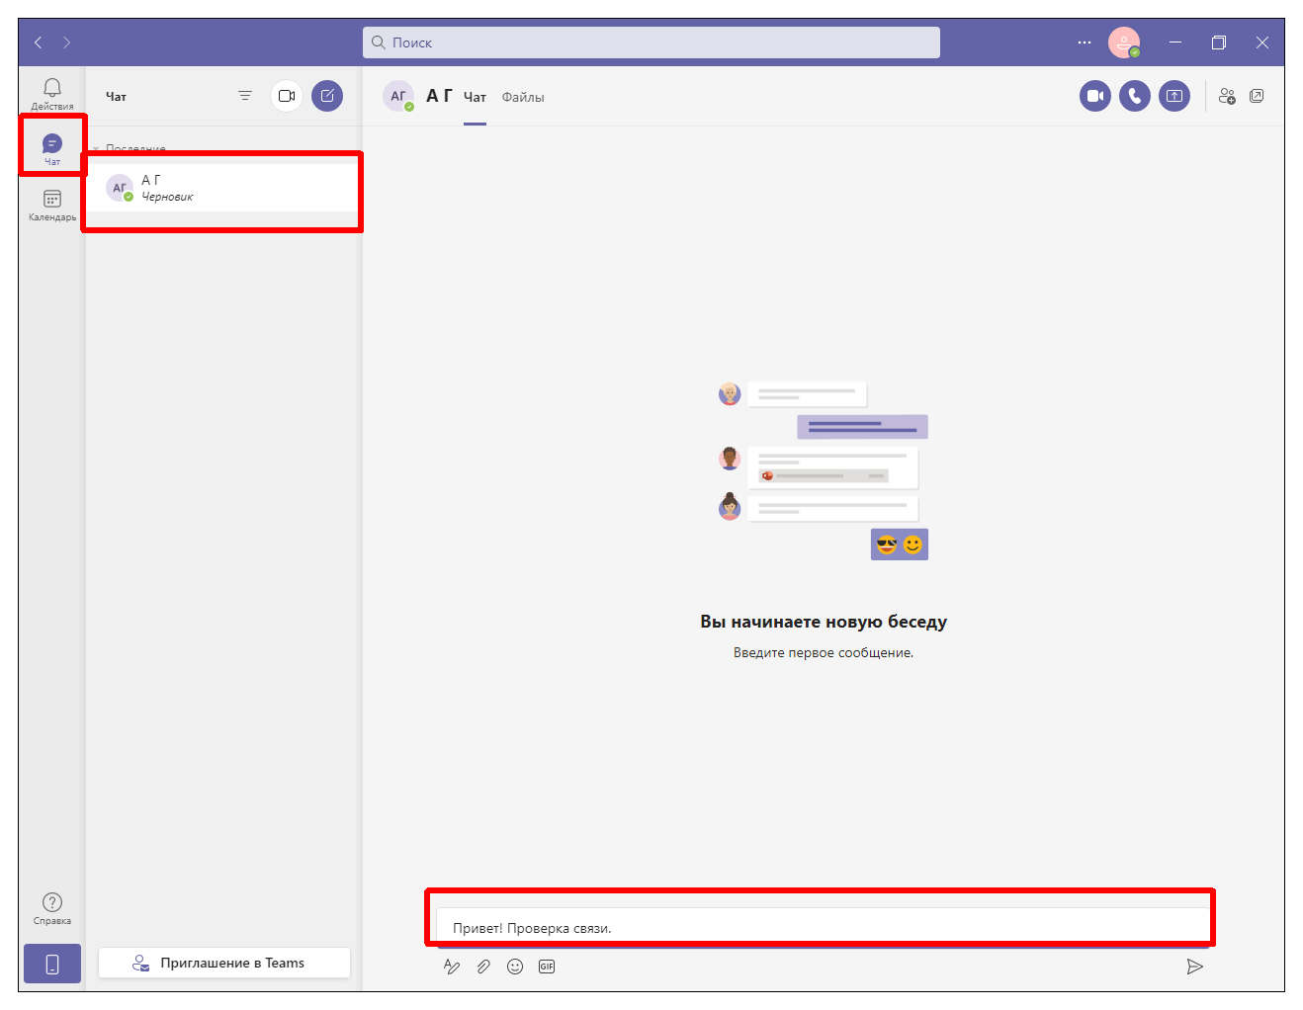Open the emoji picker
This screenshot has width=1303, height=1010.
click(x=515, y=967)
